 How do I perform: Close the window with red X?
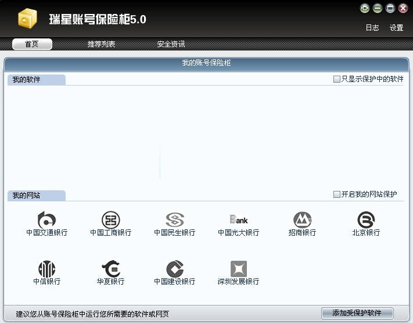[403, 8]
